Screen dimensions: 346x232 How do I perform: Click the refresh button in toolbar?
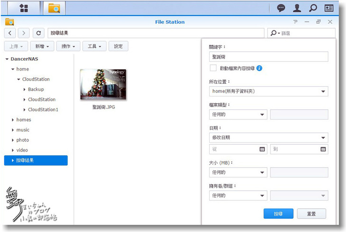click(38, 33)
